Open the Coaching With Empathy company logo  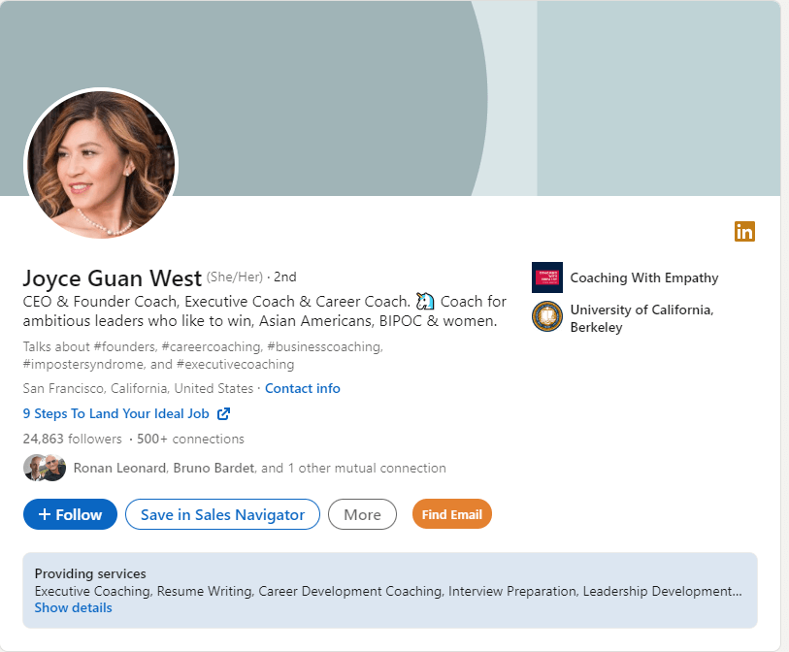click(546, 277)
